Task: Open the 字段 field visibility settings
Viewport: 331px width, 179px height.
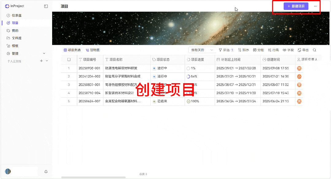Action: (288, 50)
